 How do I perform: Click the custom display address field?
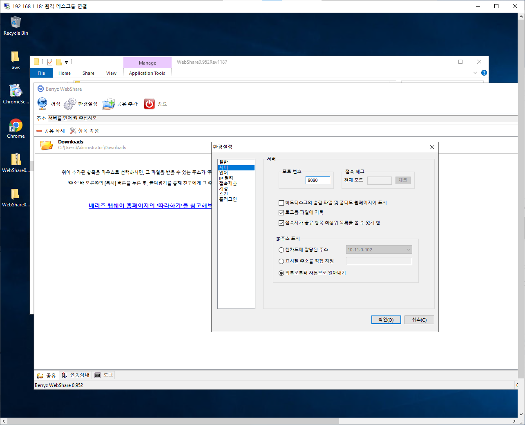click(379, 261)
